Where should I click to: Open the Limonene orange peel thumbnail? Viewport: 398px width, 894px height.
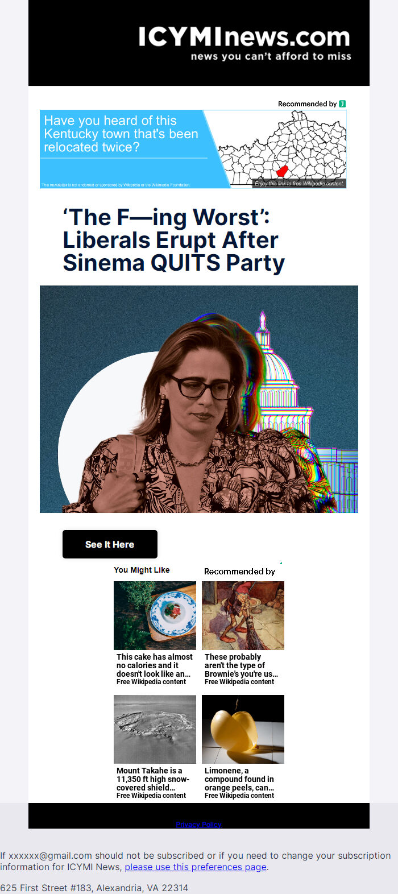click(243, 729)
